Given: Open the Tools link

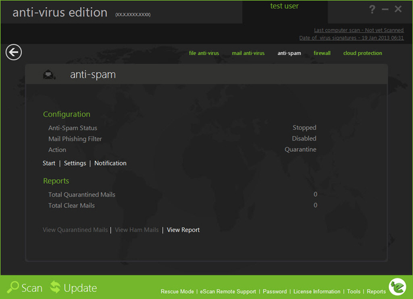Looking at the screenshot, I should pyautogui.click(x=353, y=291).
